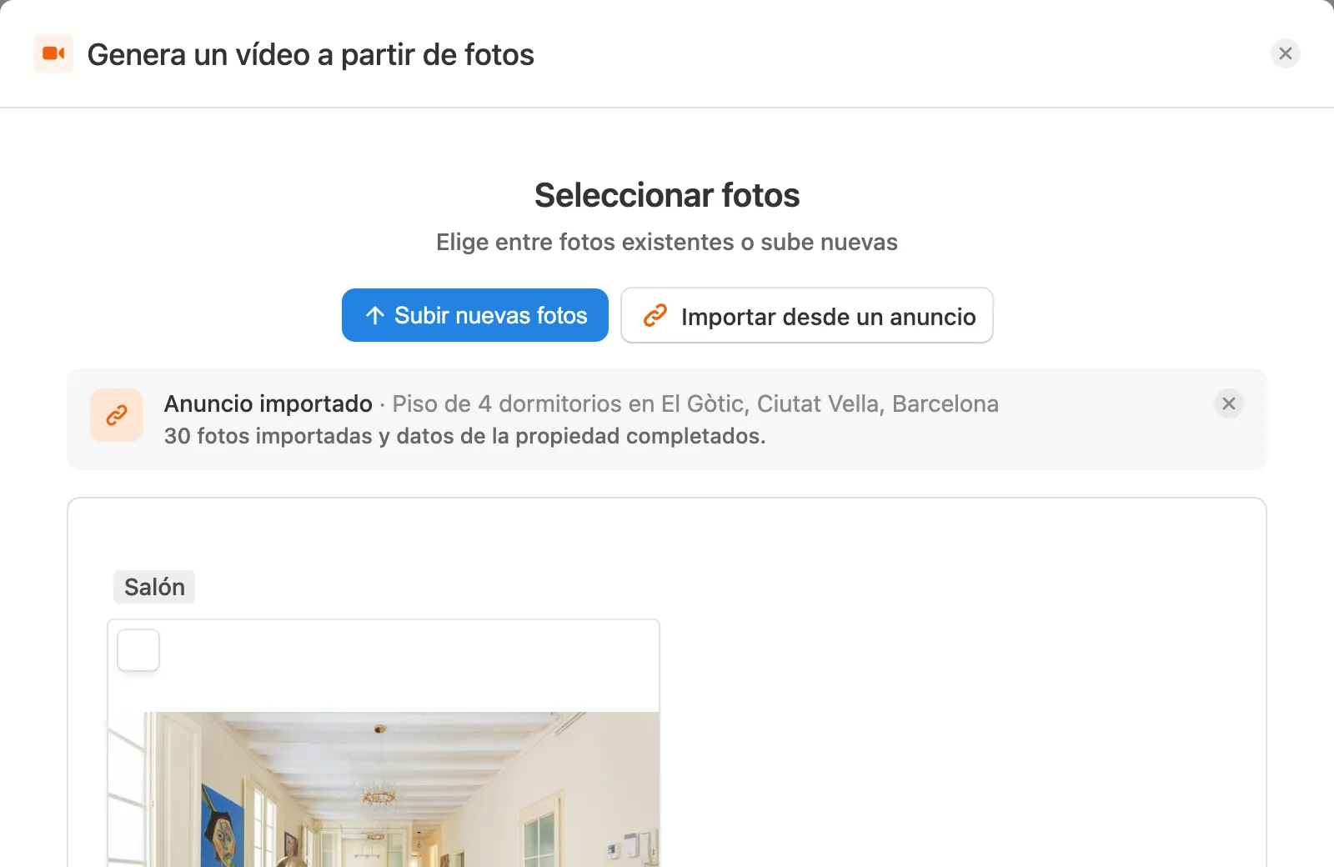Click Subir nuevas fotos button
This screenshot has width=1334, height=867.
475,315
